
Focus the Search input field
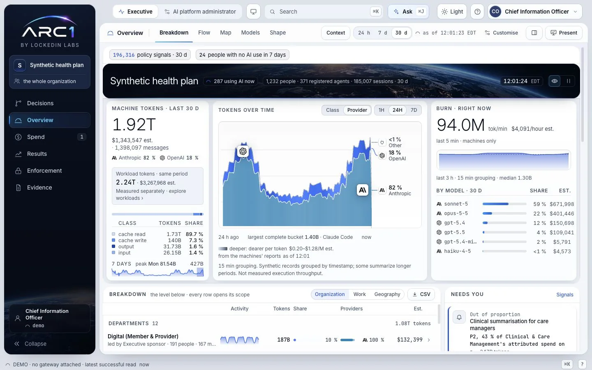tap(324, 12)
